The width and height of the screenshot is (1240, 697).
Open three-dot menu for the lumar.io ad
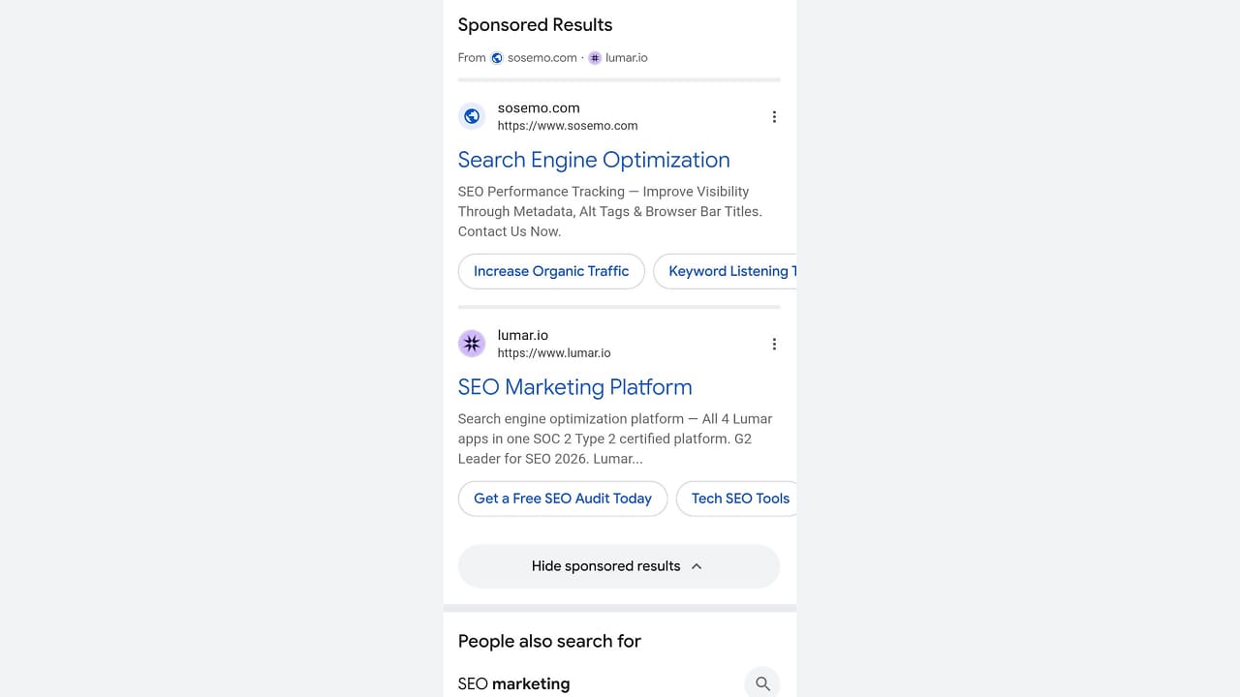[774, 344]
